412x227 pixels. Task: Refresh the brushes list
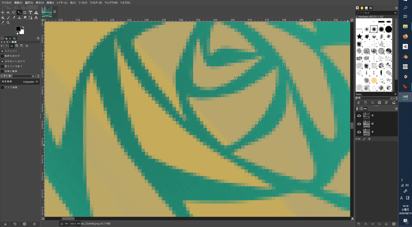point(386,103)
